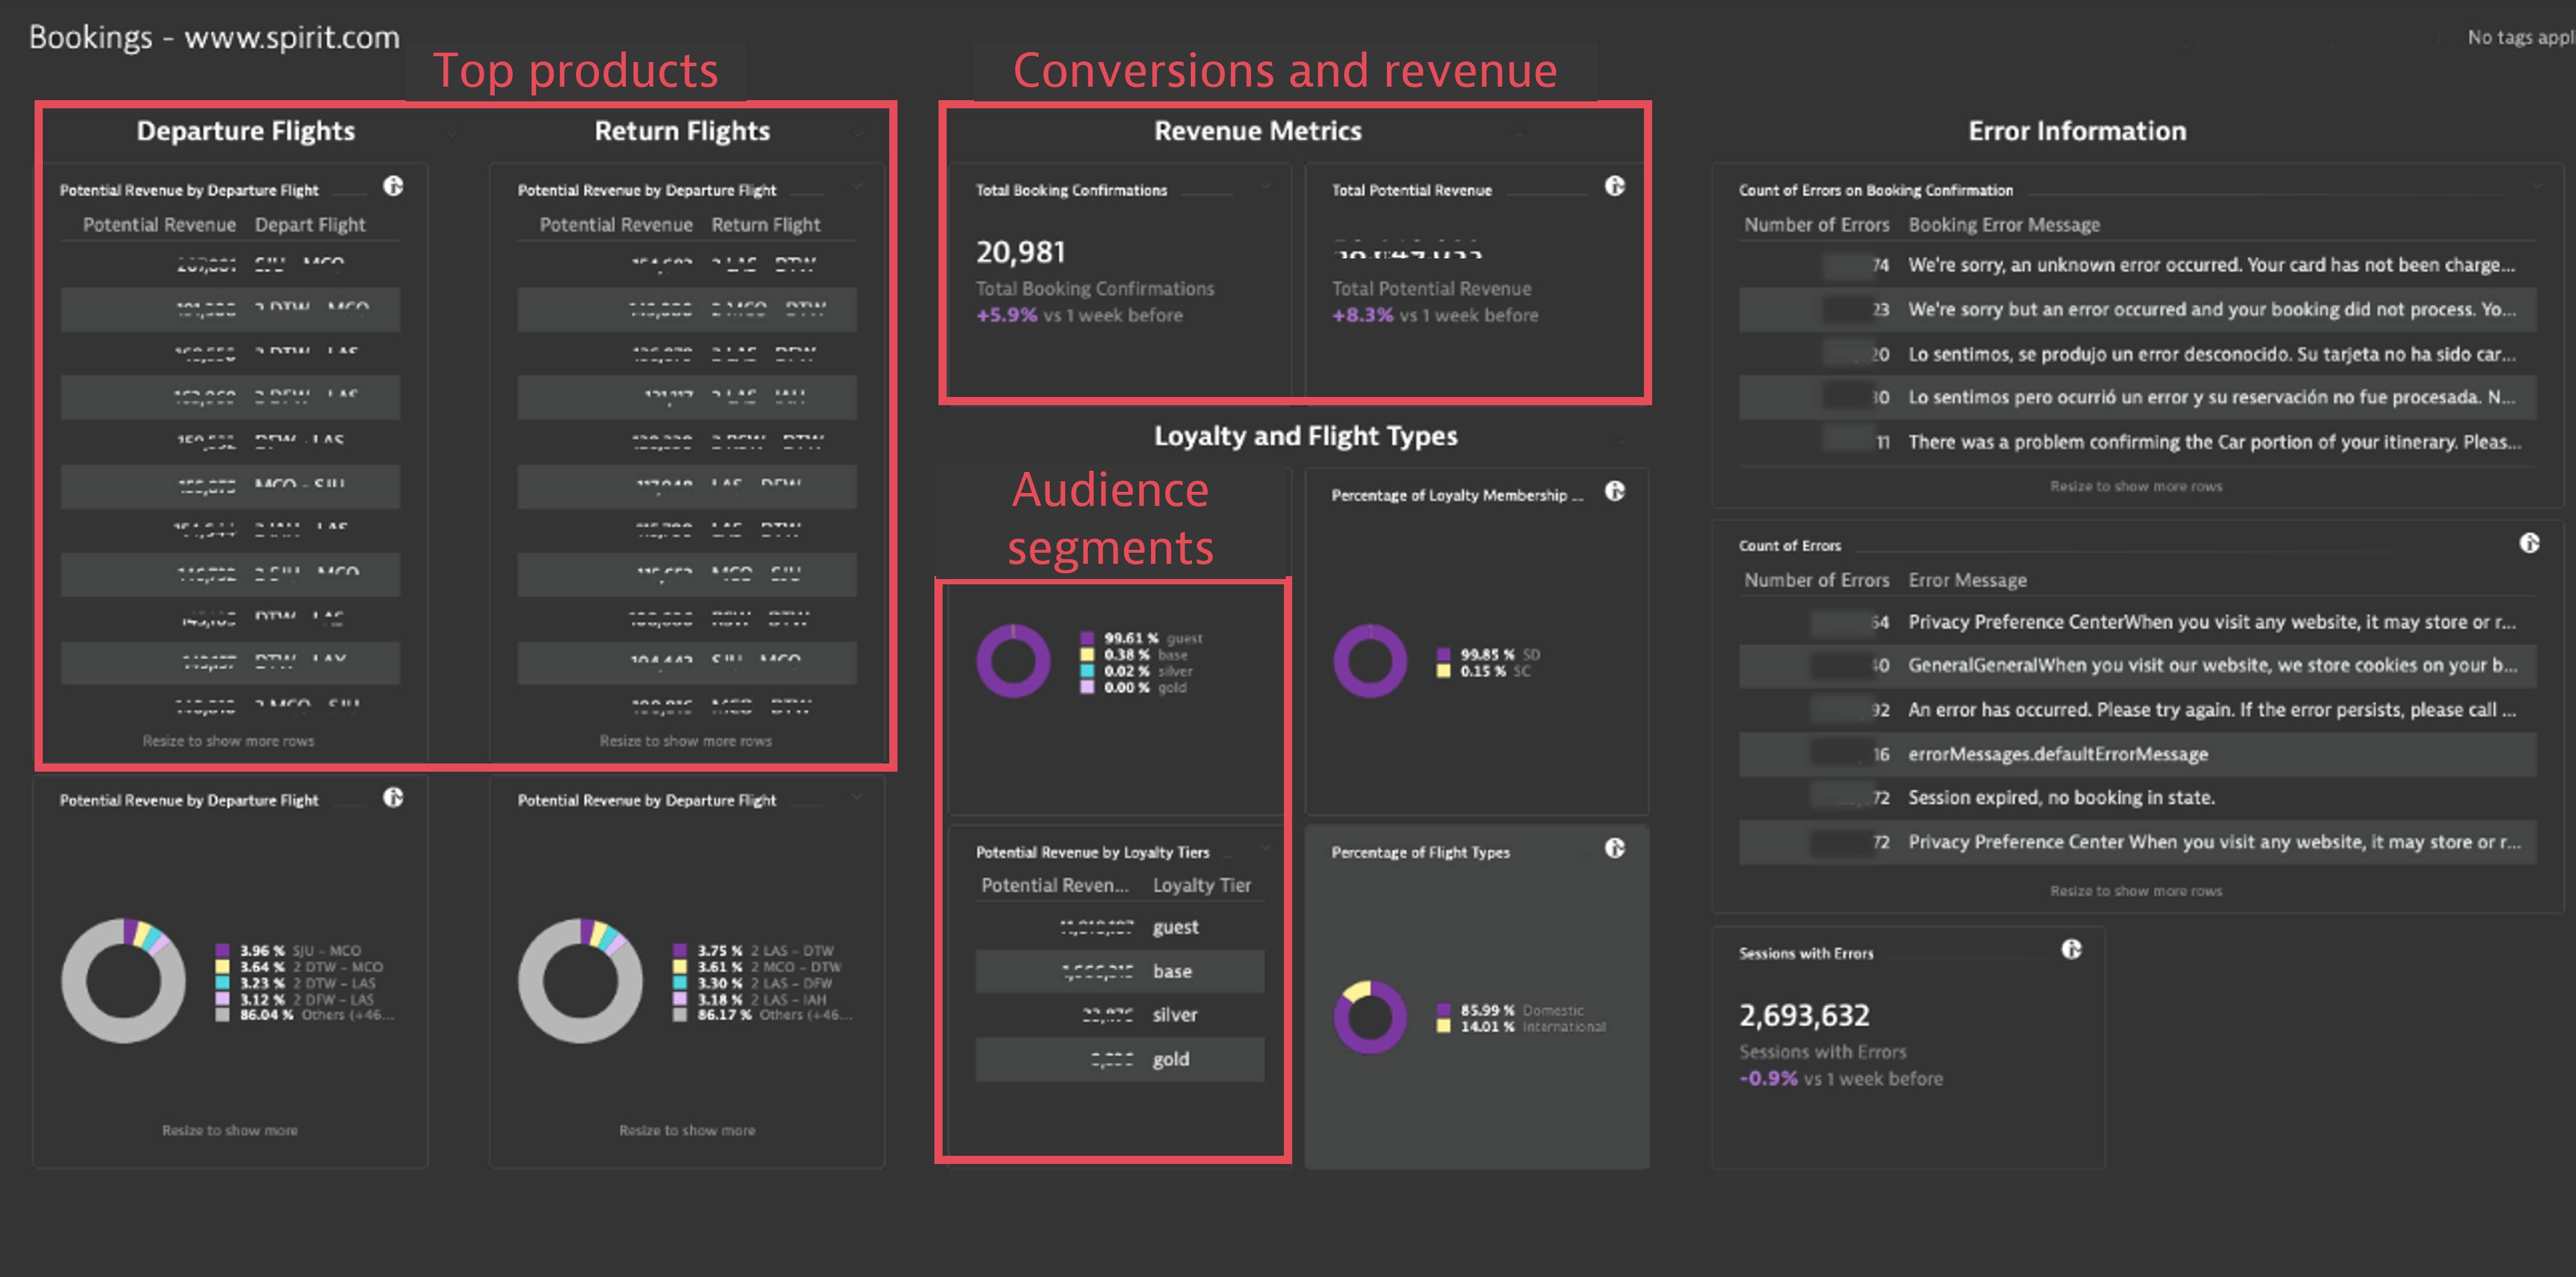The width and height of the screenshot is (2576, 1277).
Task: Click donut chart with 2 LAS – DTW legend
Action: coord(580,981)
